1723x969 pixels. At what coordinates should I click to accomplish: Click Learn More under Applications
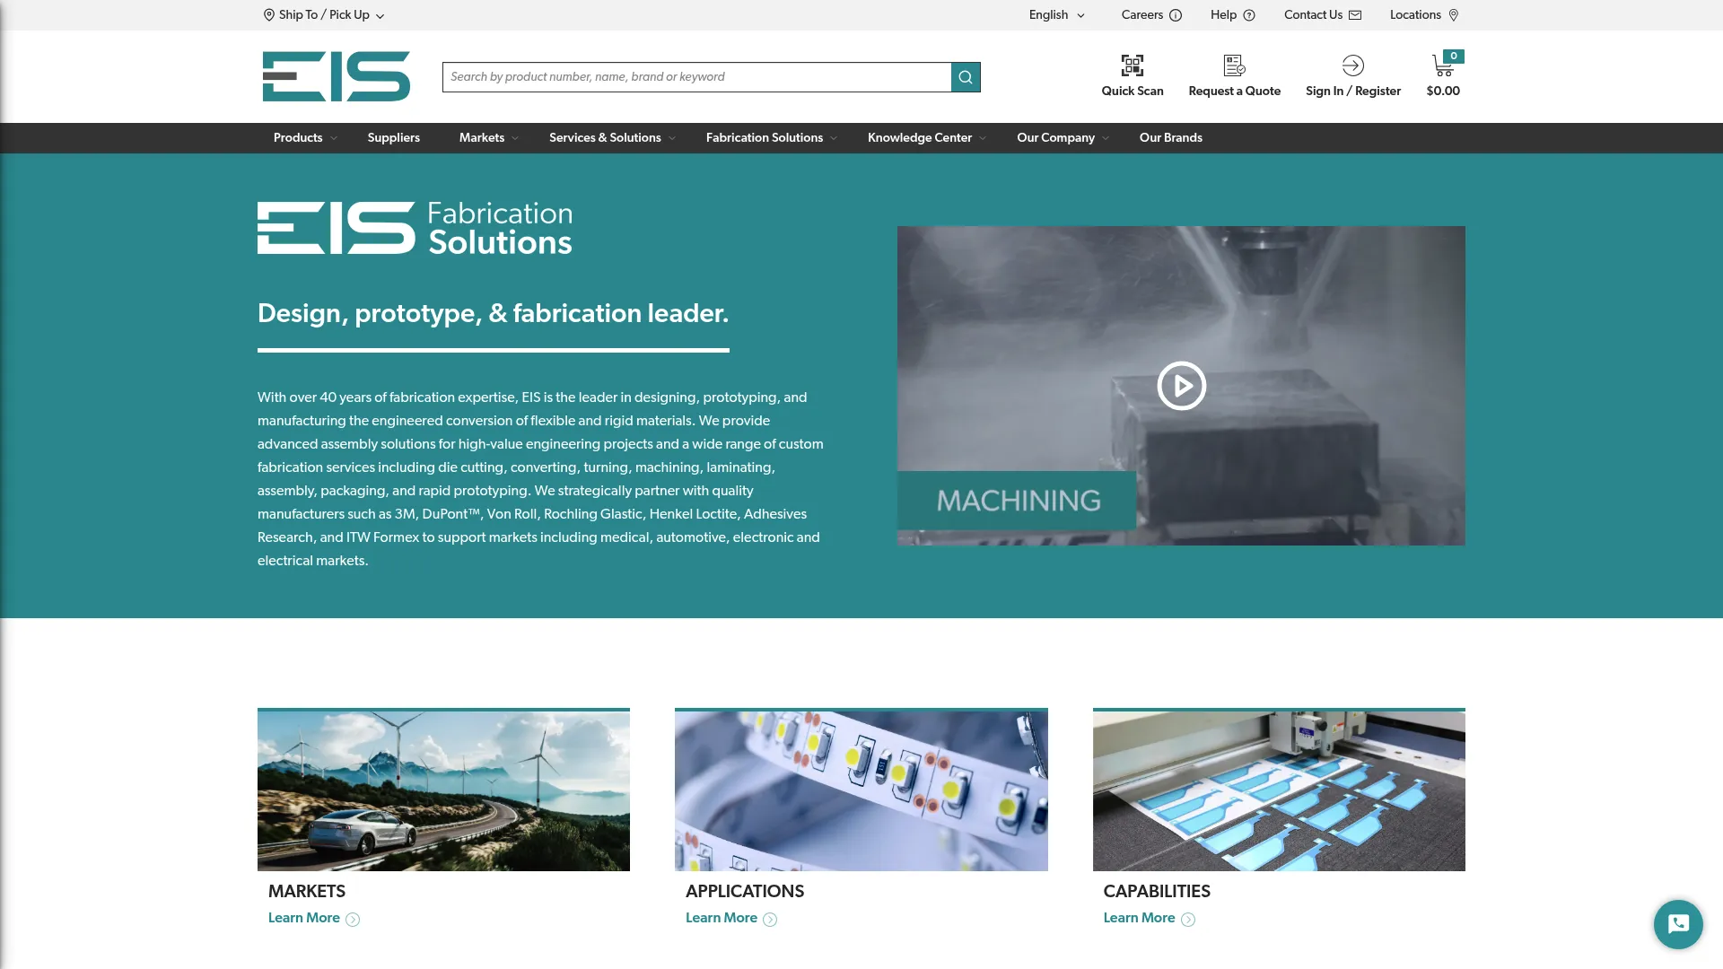[x=722, y=918]
